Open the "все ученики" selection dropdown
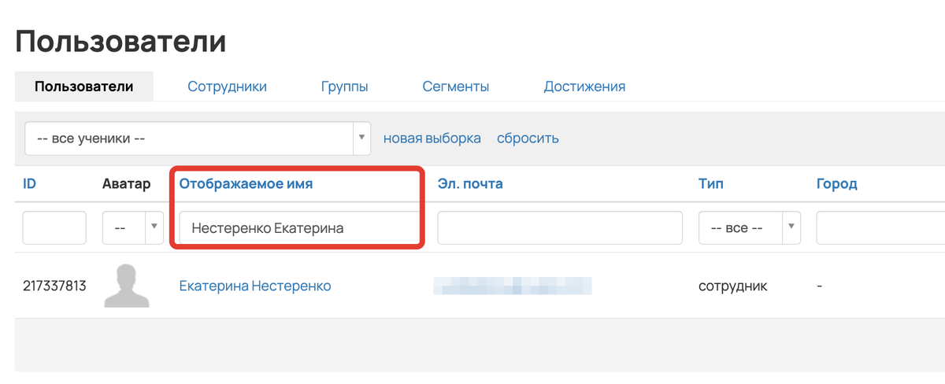Image resolution: width=945 pixels, height=384 pixels. tap(198, 138)
